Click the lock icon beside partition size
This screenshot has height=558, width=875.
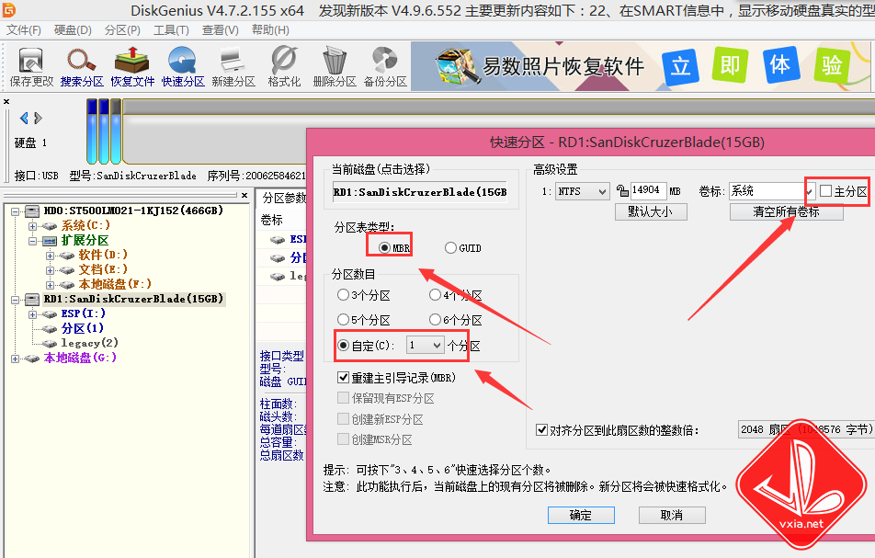621,191
